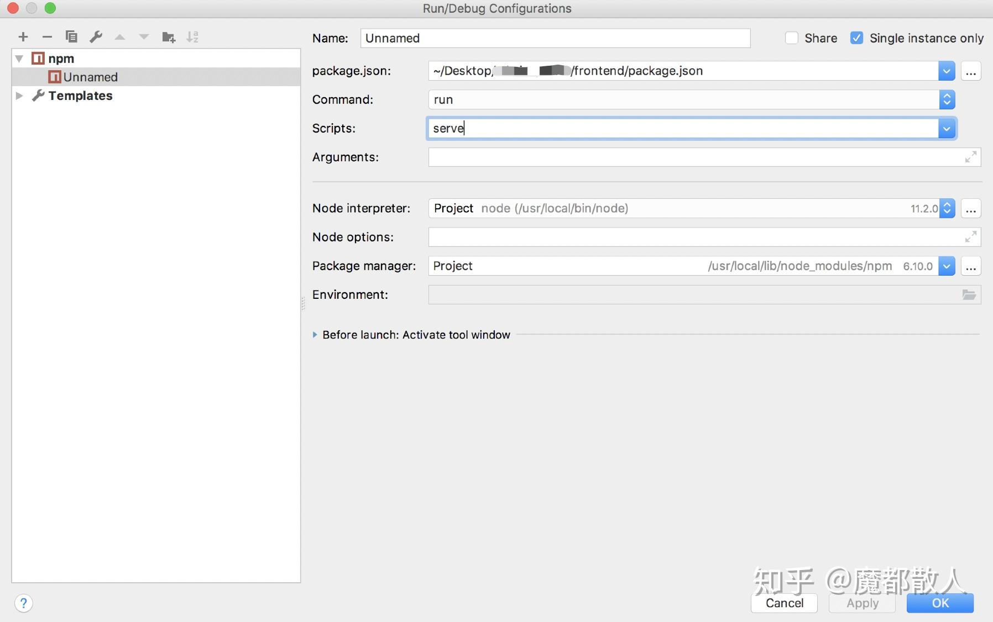
Task: Create a new folder for configurations
Action: [x=168, y=37]
